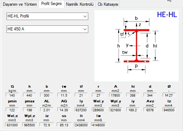Select the ss field showing 85.13
183x131 pixels.
point(64,125)
